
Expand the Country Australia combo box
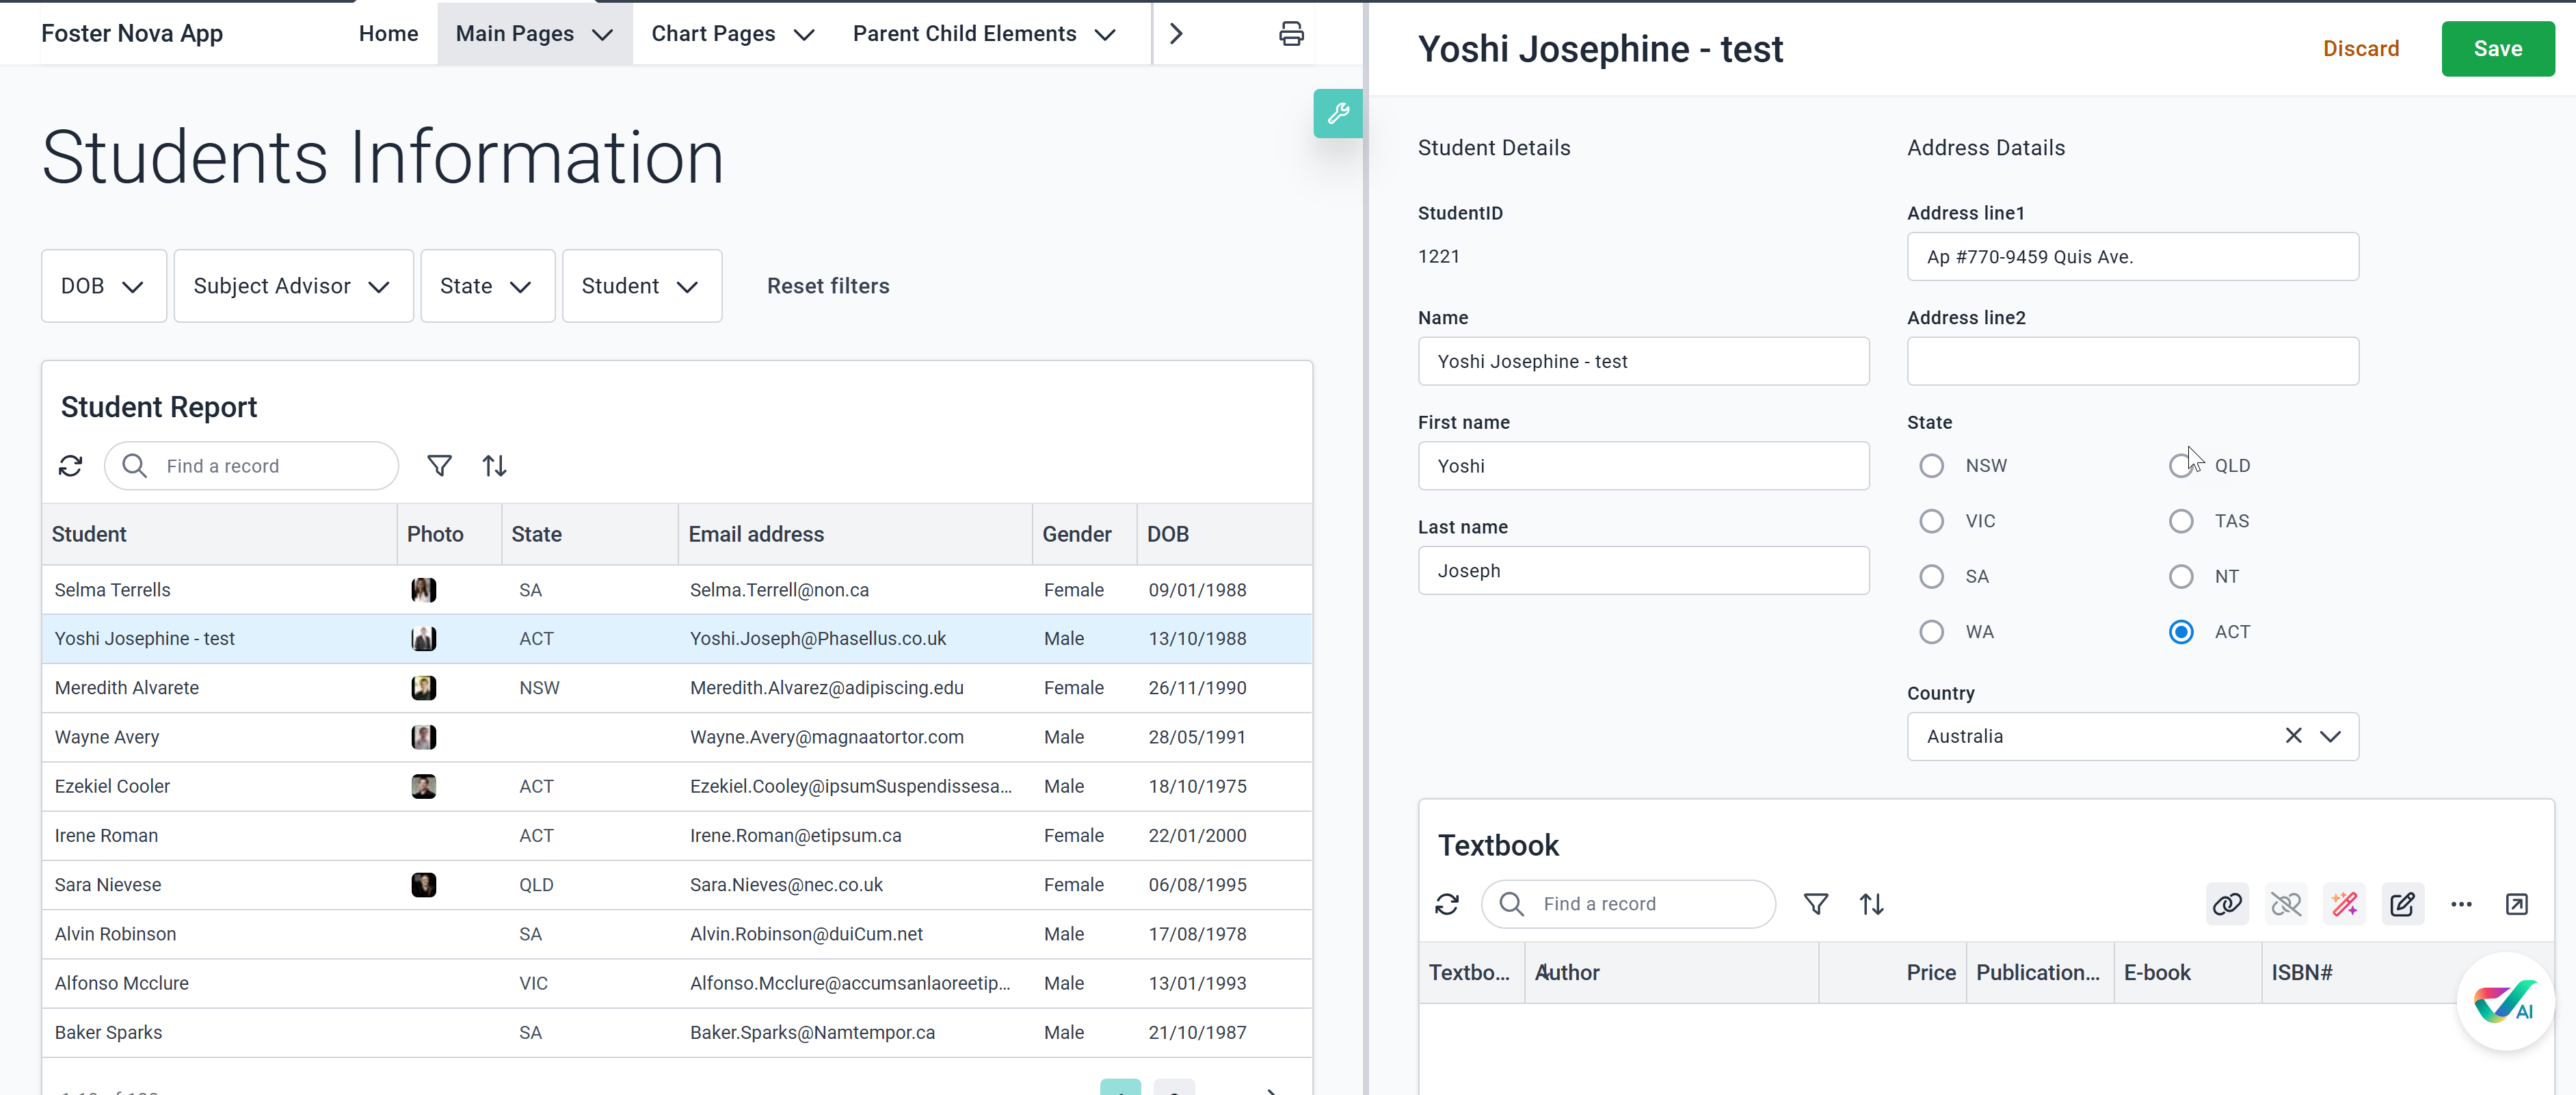click(2330, 736)
